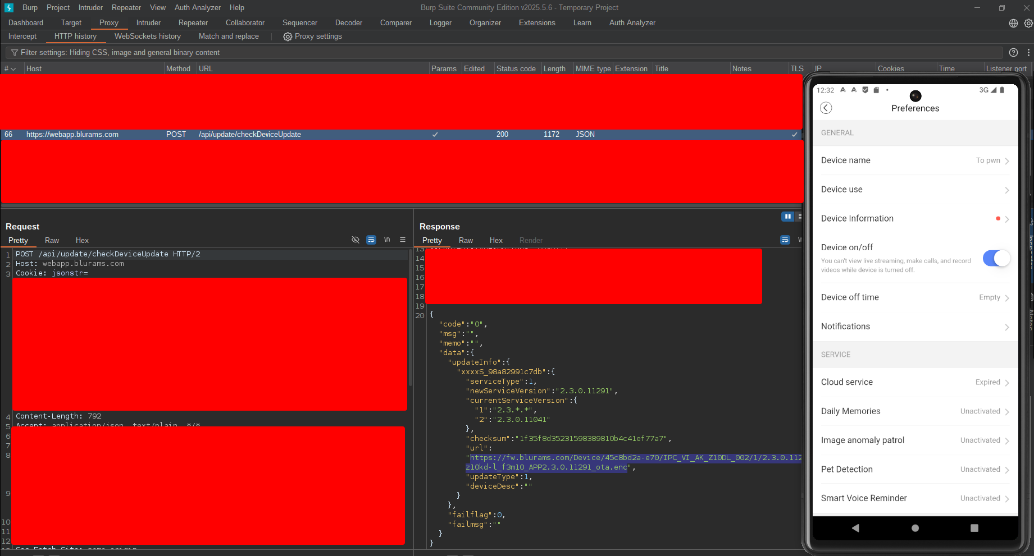Open the Burp menu

click(x=30, y=7)
